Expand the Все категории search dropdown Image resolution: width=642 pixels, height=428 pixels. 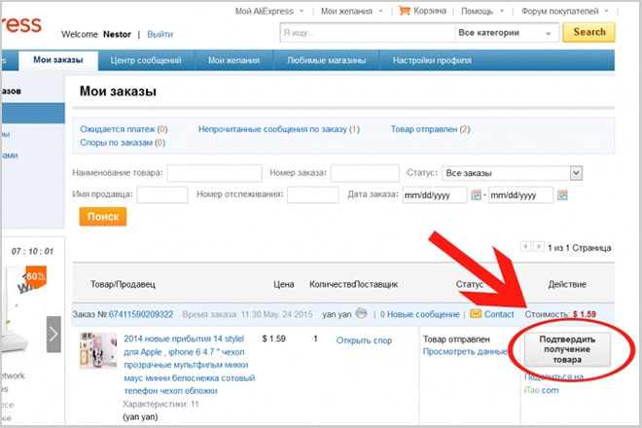[x=506, y=32]
